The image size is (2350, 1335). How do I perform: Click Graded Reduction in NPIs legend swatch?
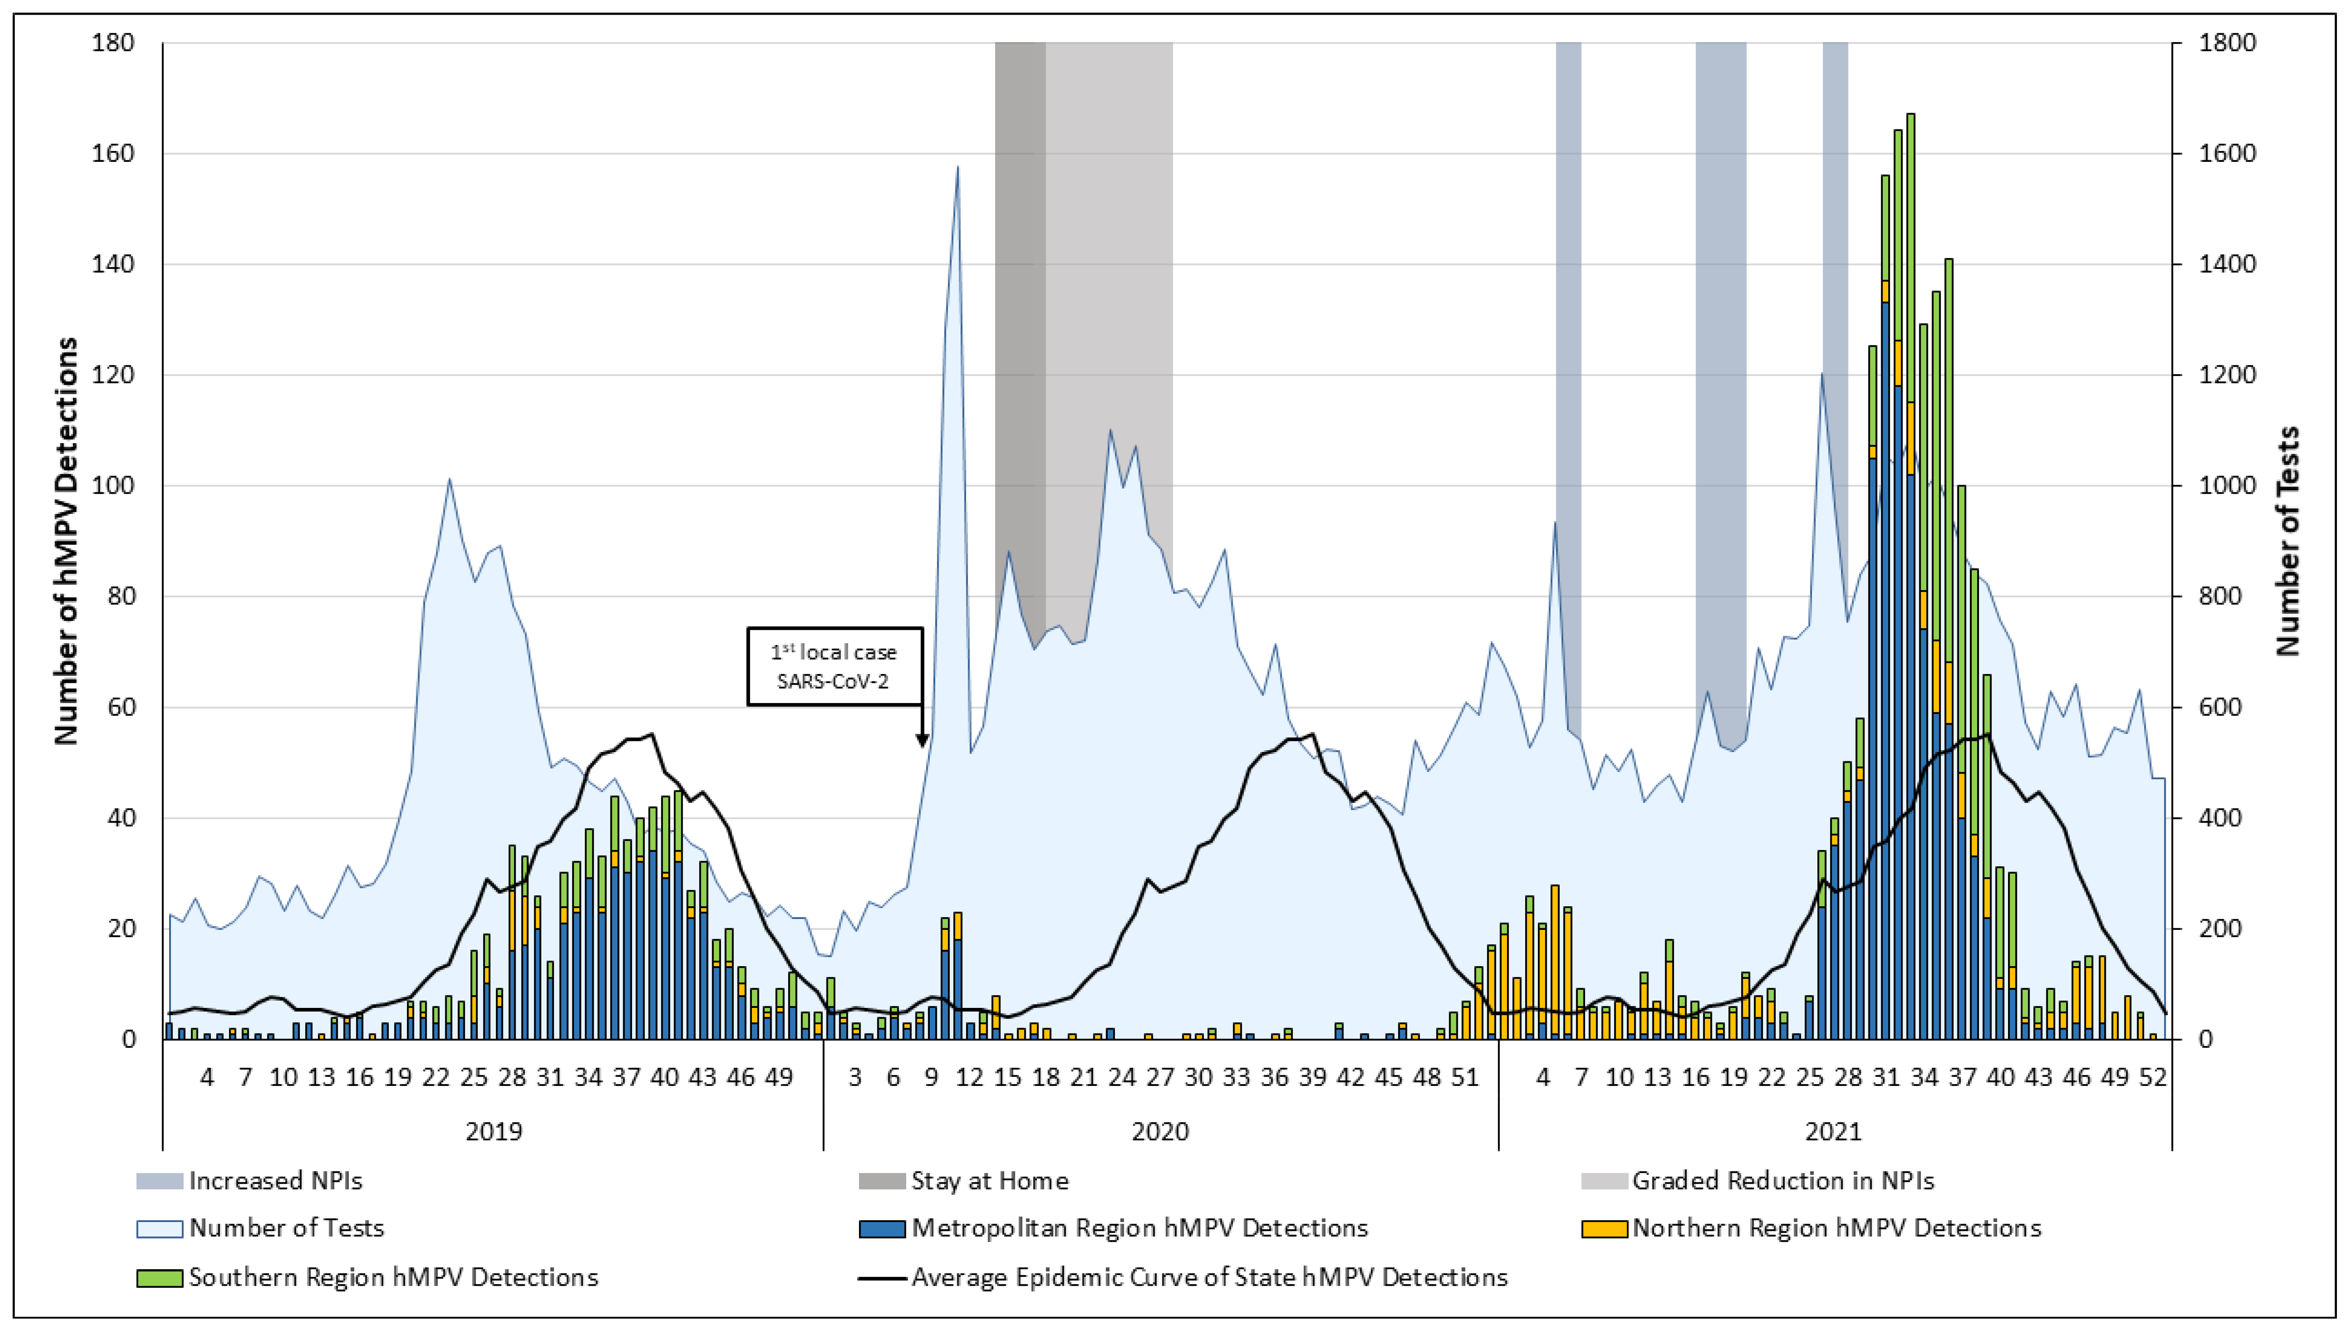tap(1604, 1181)
